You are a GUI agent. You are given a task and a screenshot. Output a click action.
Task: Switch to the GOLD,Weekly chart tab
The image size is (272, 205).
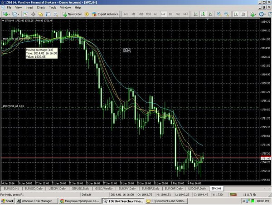pyautogui.click(x=104, y=189)
